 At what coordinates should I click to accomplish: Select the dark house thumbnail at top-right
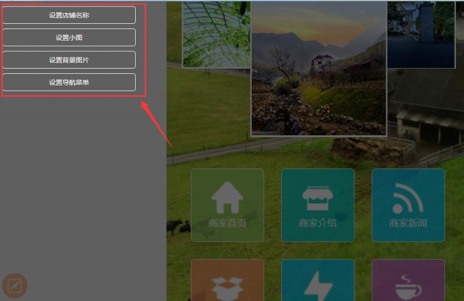coord(421,34)
